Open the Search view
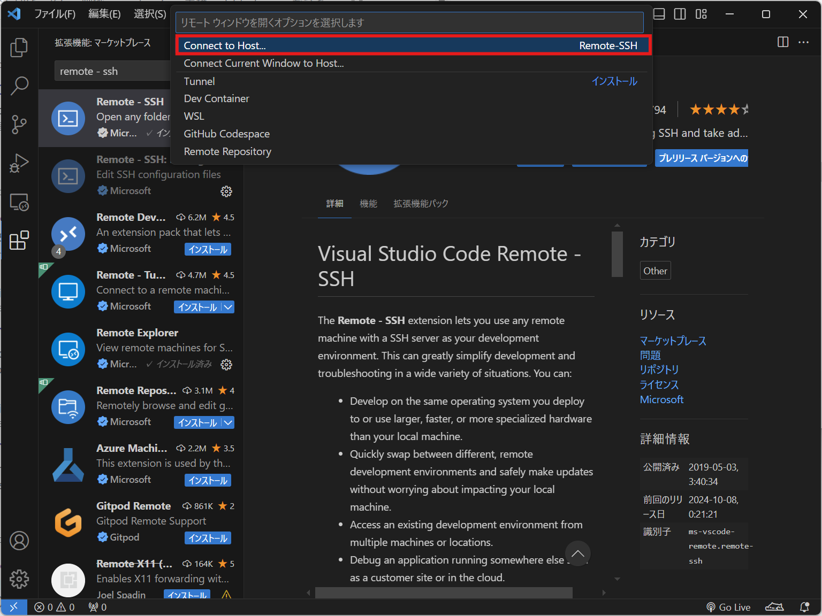Viewport: 822px width, 616px height. [x=19, y=86]
